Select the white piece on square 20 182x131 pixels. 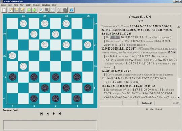pos(12,56)
